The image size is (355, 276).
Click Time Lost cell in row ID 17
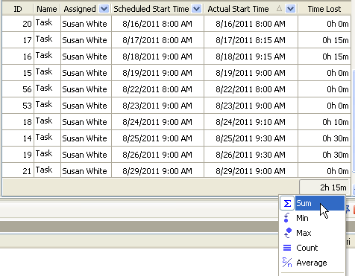click(324, 40)
